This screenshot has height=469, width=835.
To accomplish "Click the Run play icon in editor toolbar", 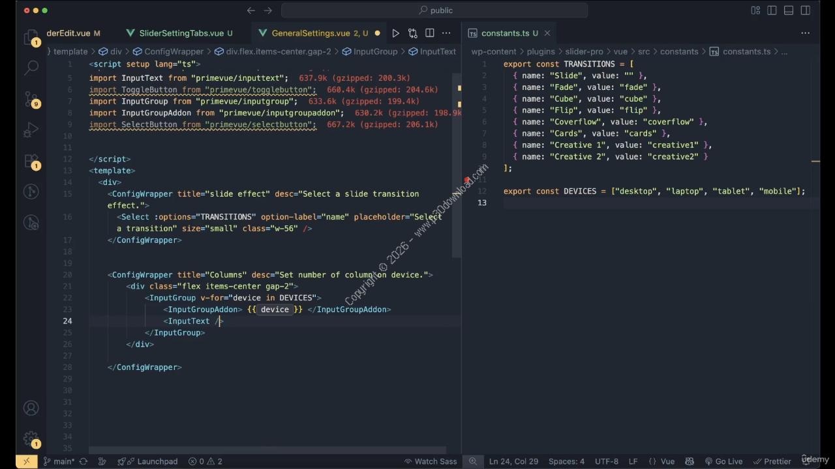I will pyautogui.click(x=395, y=33).
